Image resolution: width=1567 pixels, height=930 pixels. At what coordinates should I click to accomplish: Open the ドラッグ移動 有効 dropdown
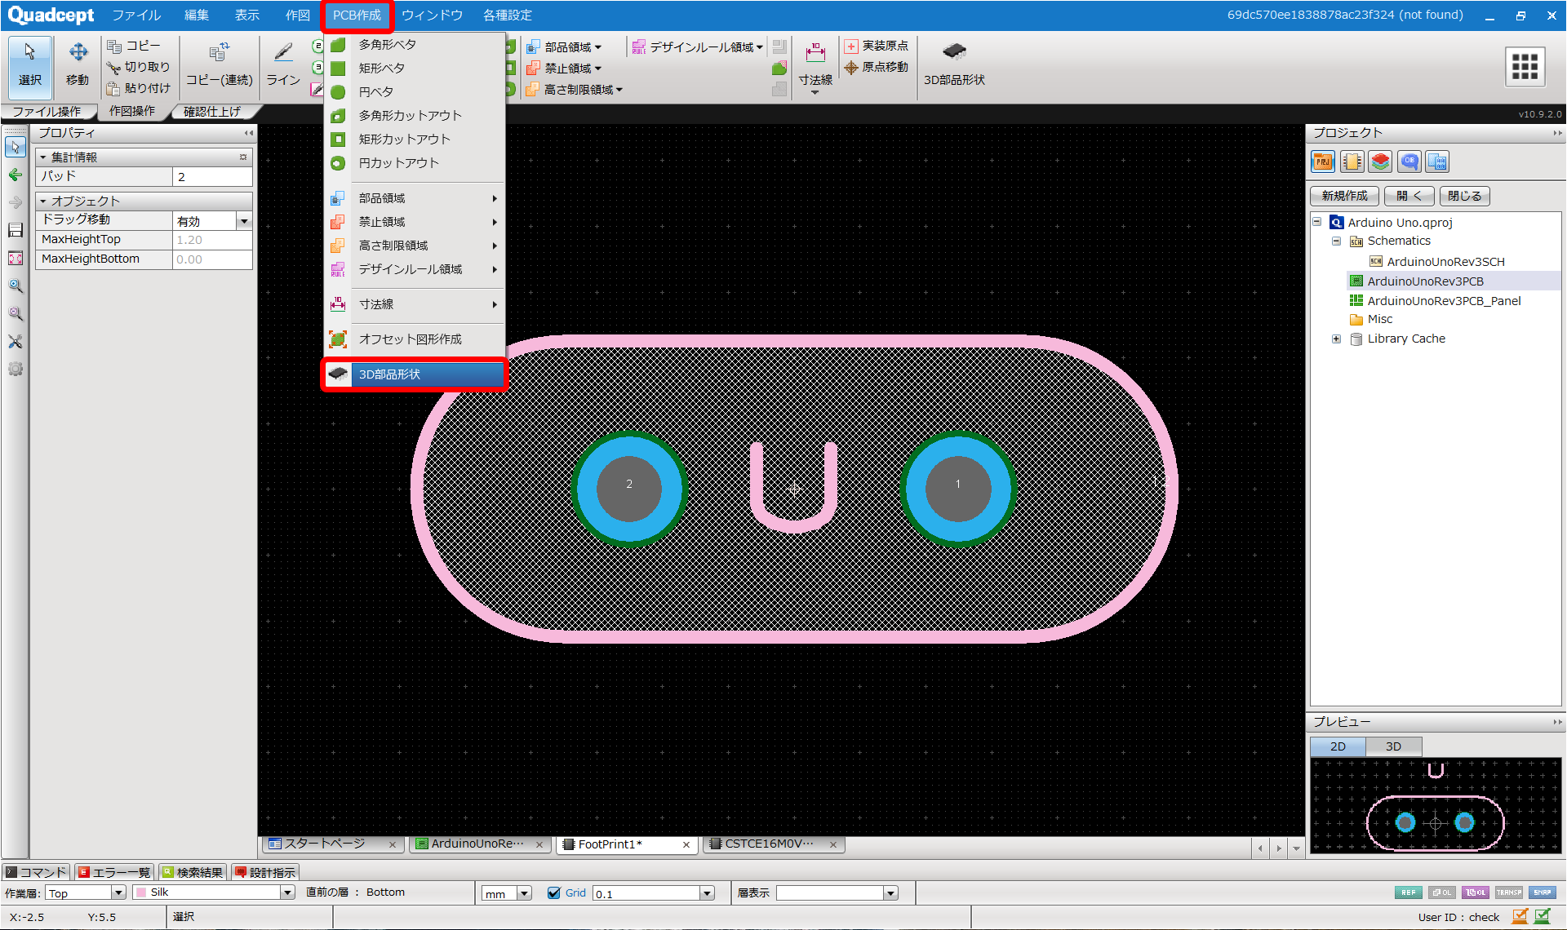243,221
